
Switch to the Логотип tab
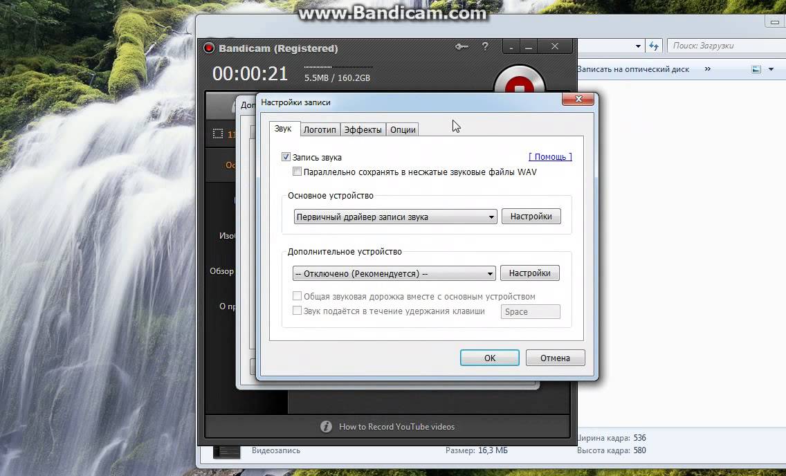point(320,130)
